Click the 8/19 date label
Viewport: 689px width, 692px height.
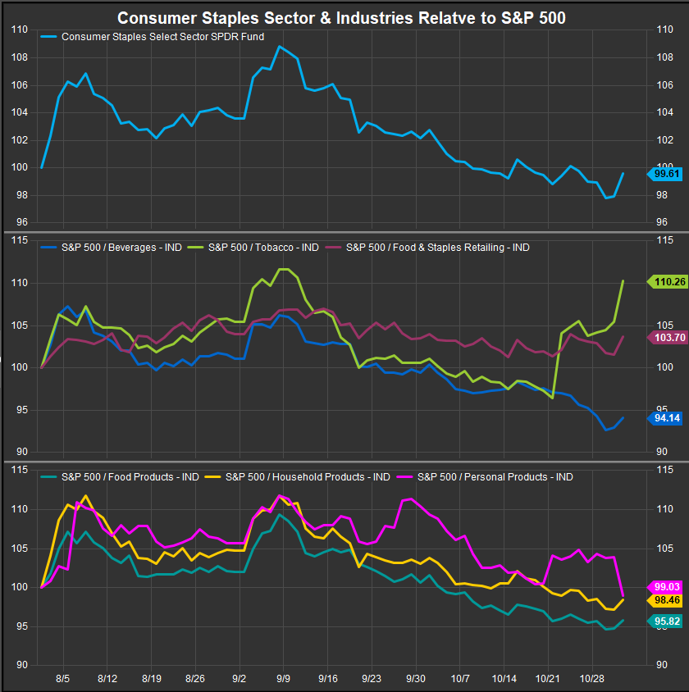[x=152, y=678]
